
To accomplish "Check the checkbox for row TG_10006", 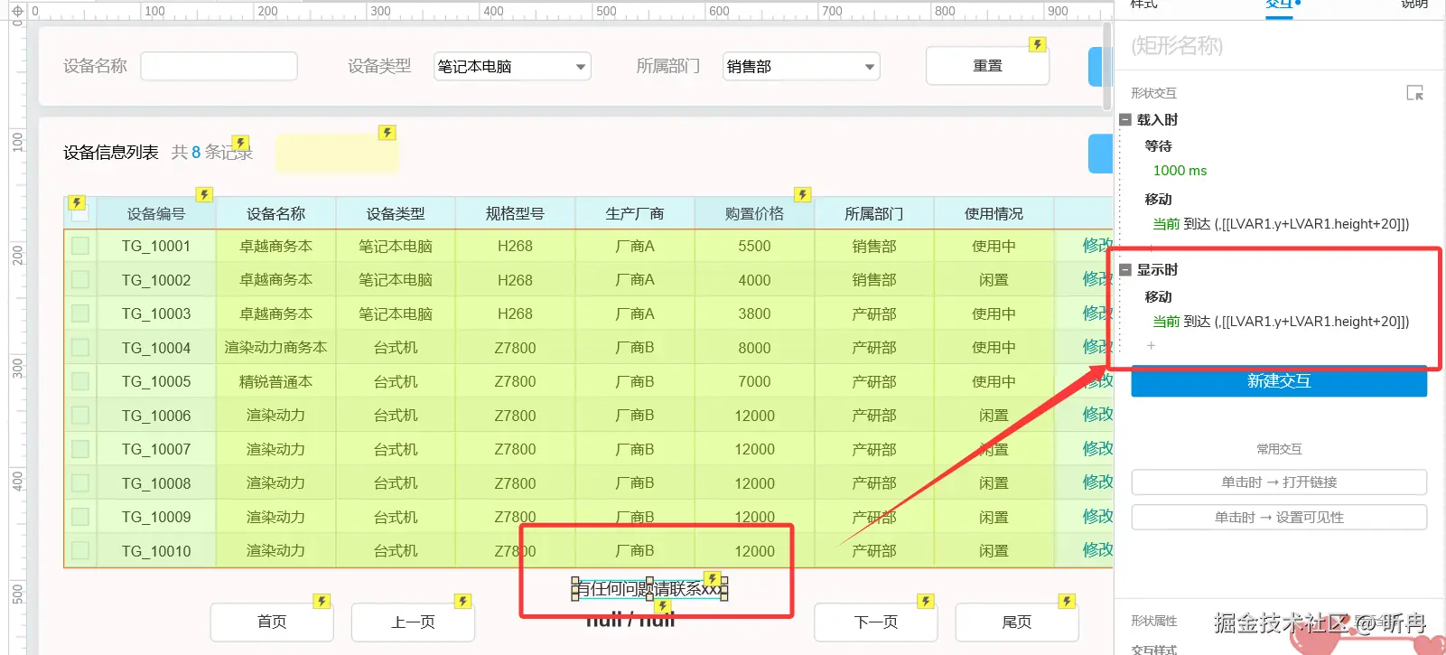I will click(80, 415).
